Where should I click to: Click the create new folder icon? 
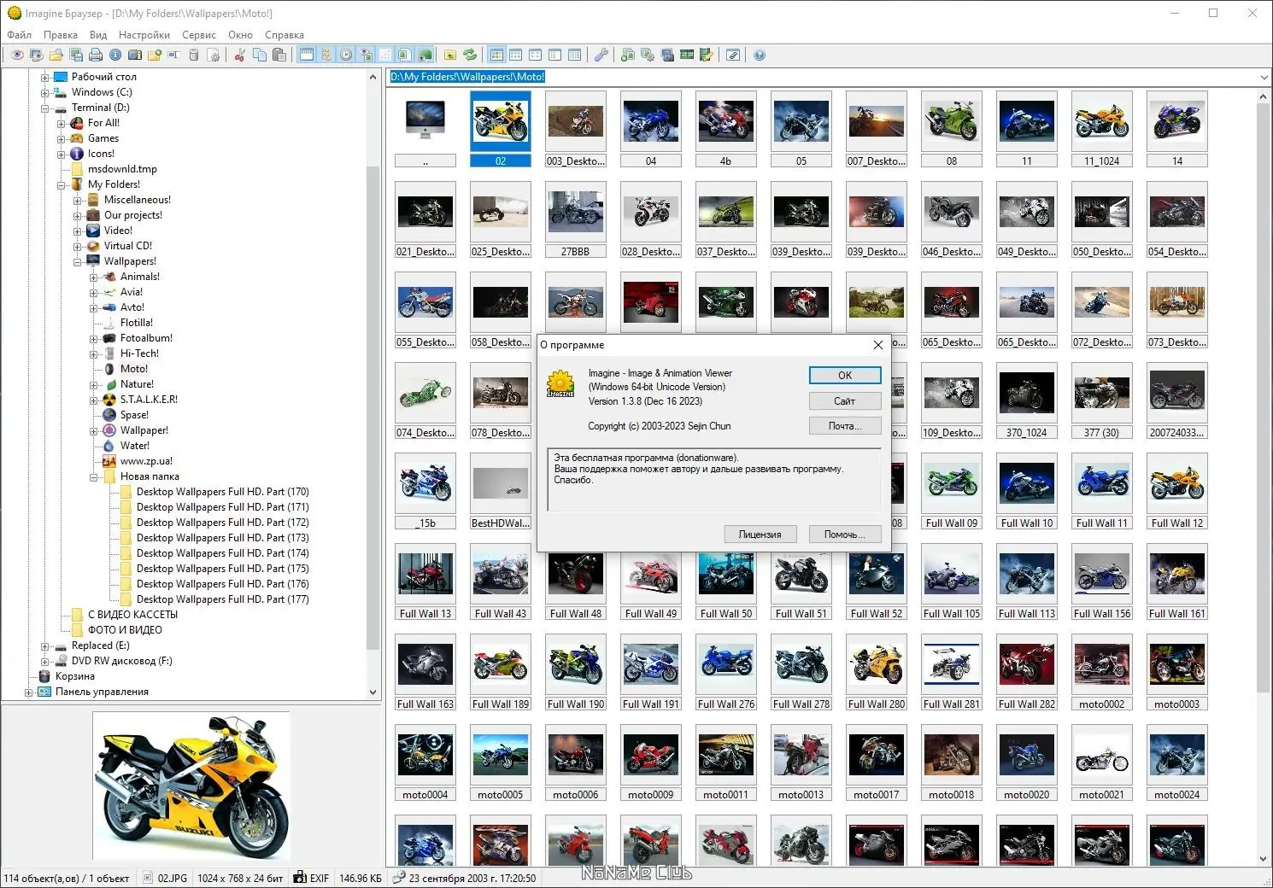[154, 55]
